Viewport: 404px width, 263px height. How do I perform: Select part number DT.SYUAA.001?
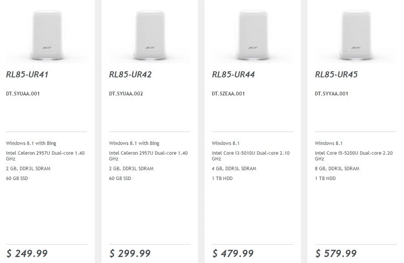tap(23, 94)
